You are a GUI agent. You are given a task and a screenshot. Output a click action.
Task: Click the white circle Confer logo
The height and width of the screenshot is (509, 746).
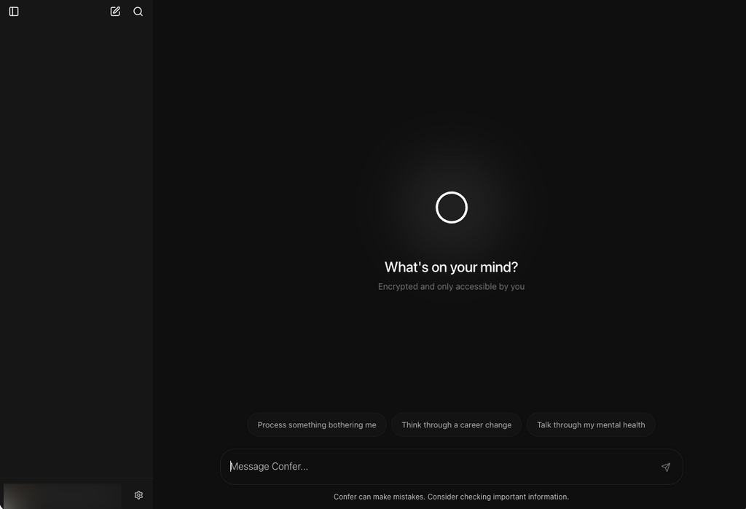click(x=451, y=208)
